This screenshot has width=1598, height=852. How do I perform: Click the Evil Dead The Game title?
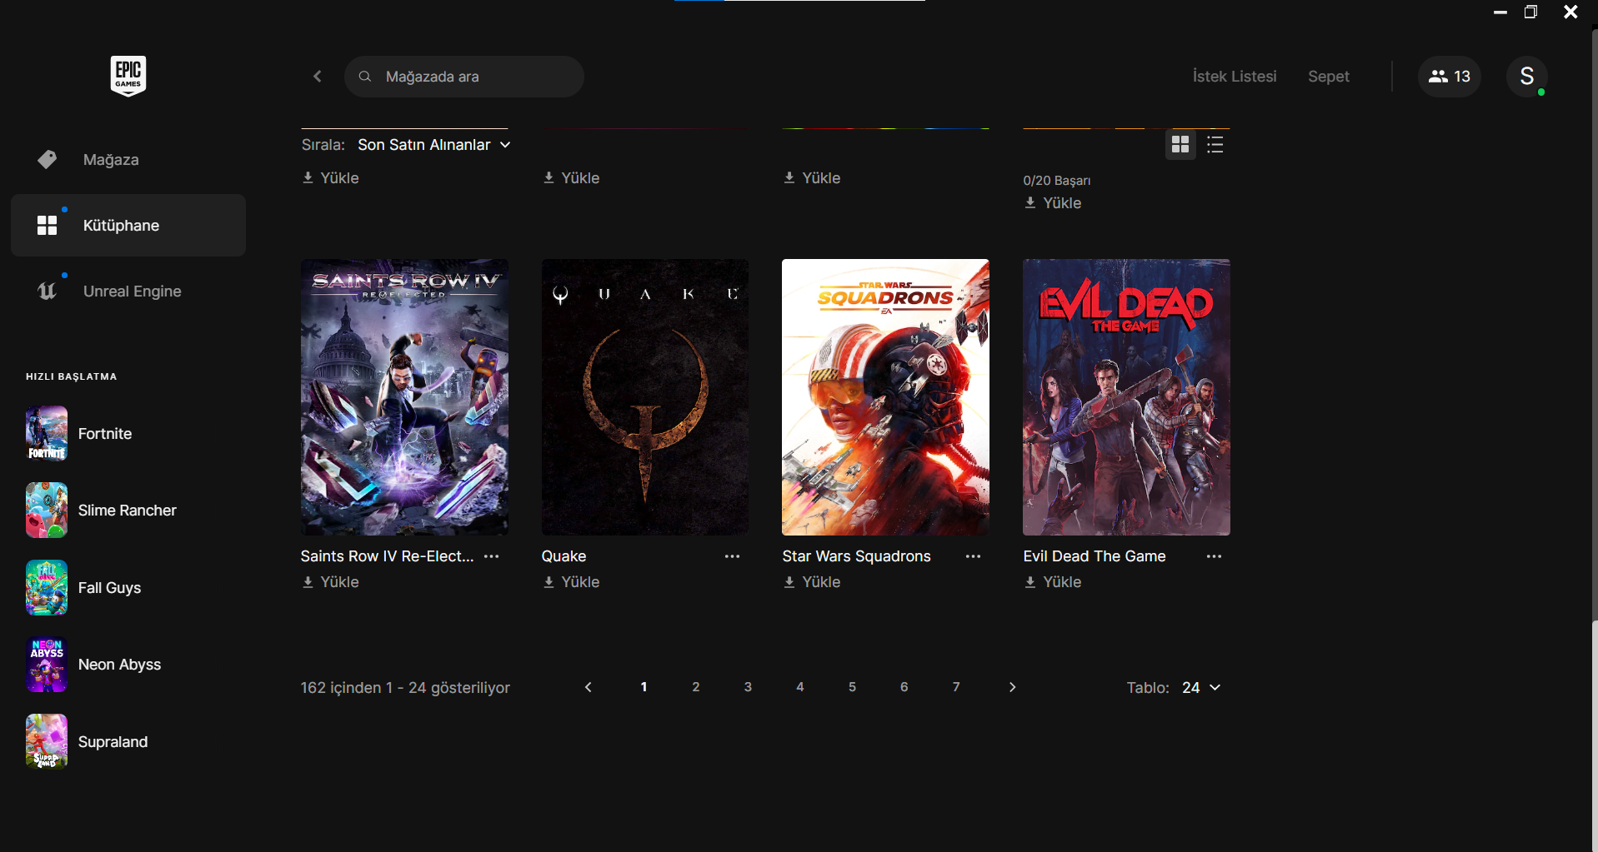pos(1095,556)
